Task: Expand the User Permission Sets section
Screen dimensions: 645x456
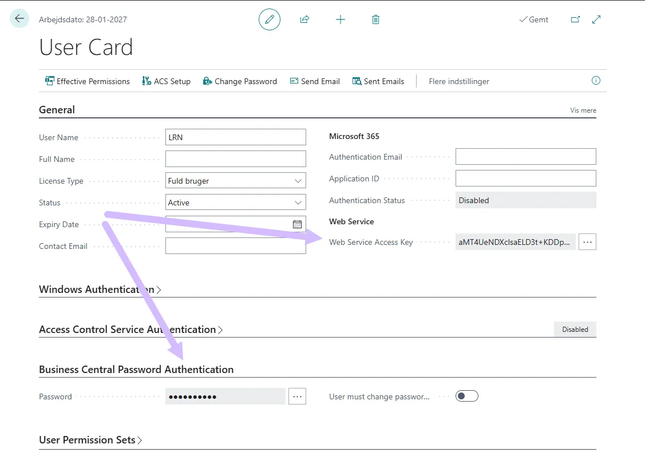Action: click(90, 440)
